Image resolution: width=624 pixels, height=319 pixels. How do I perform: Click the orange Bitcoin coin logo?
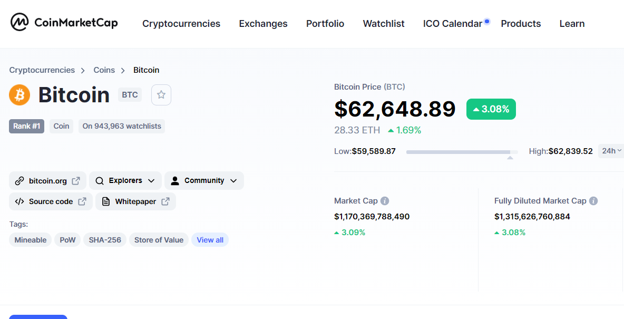(19, 95)
